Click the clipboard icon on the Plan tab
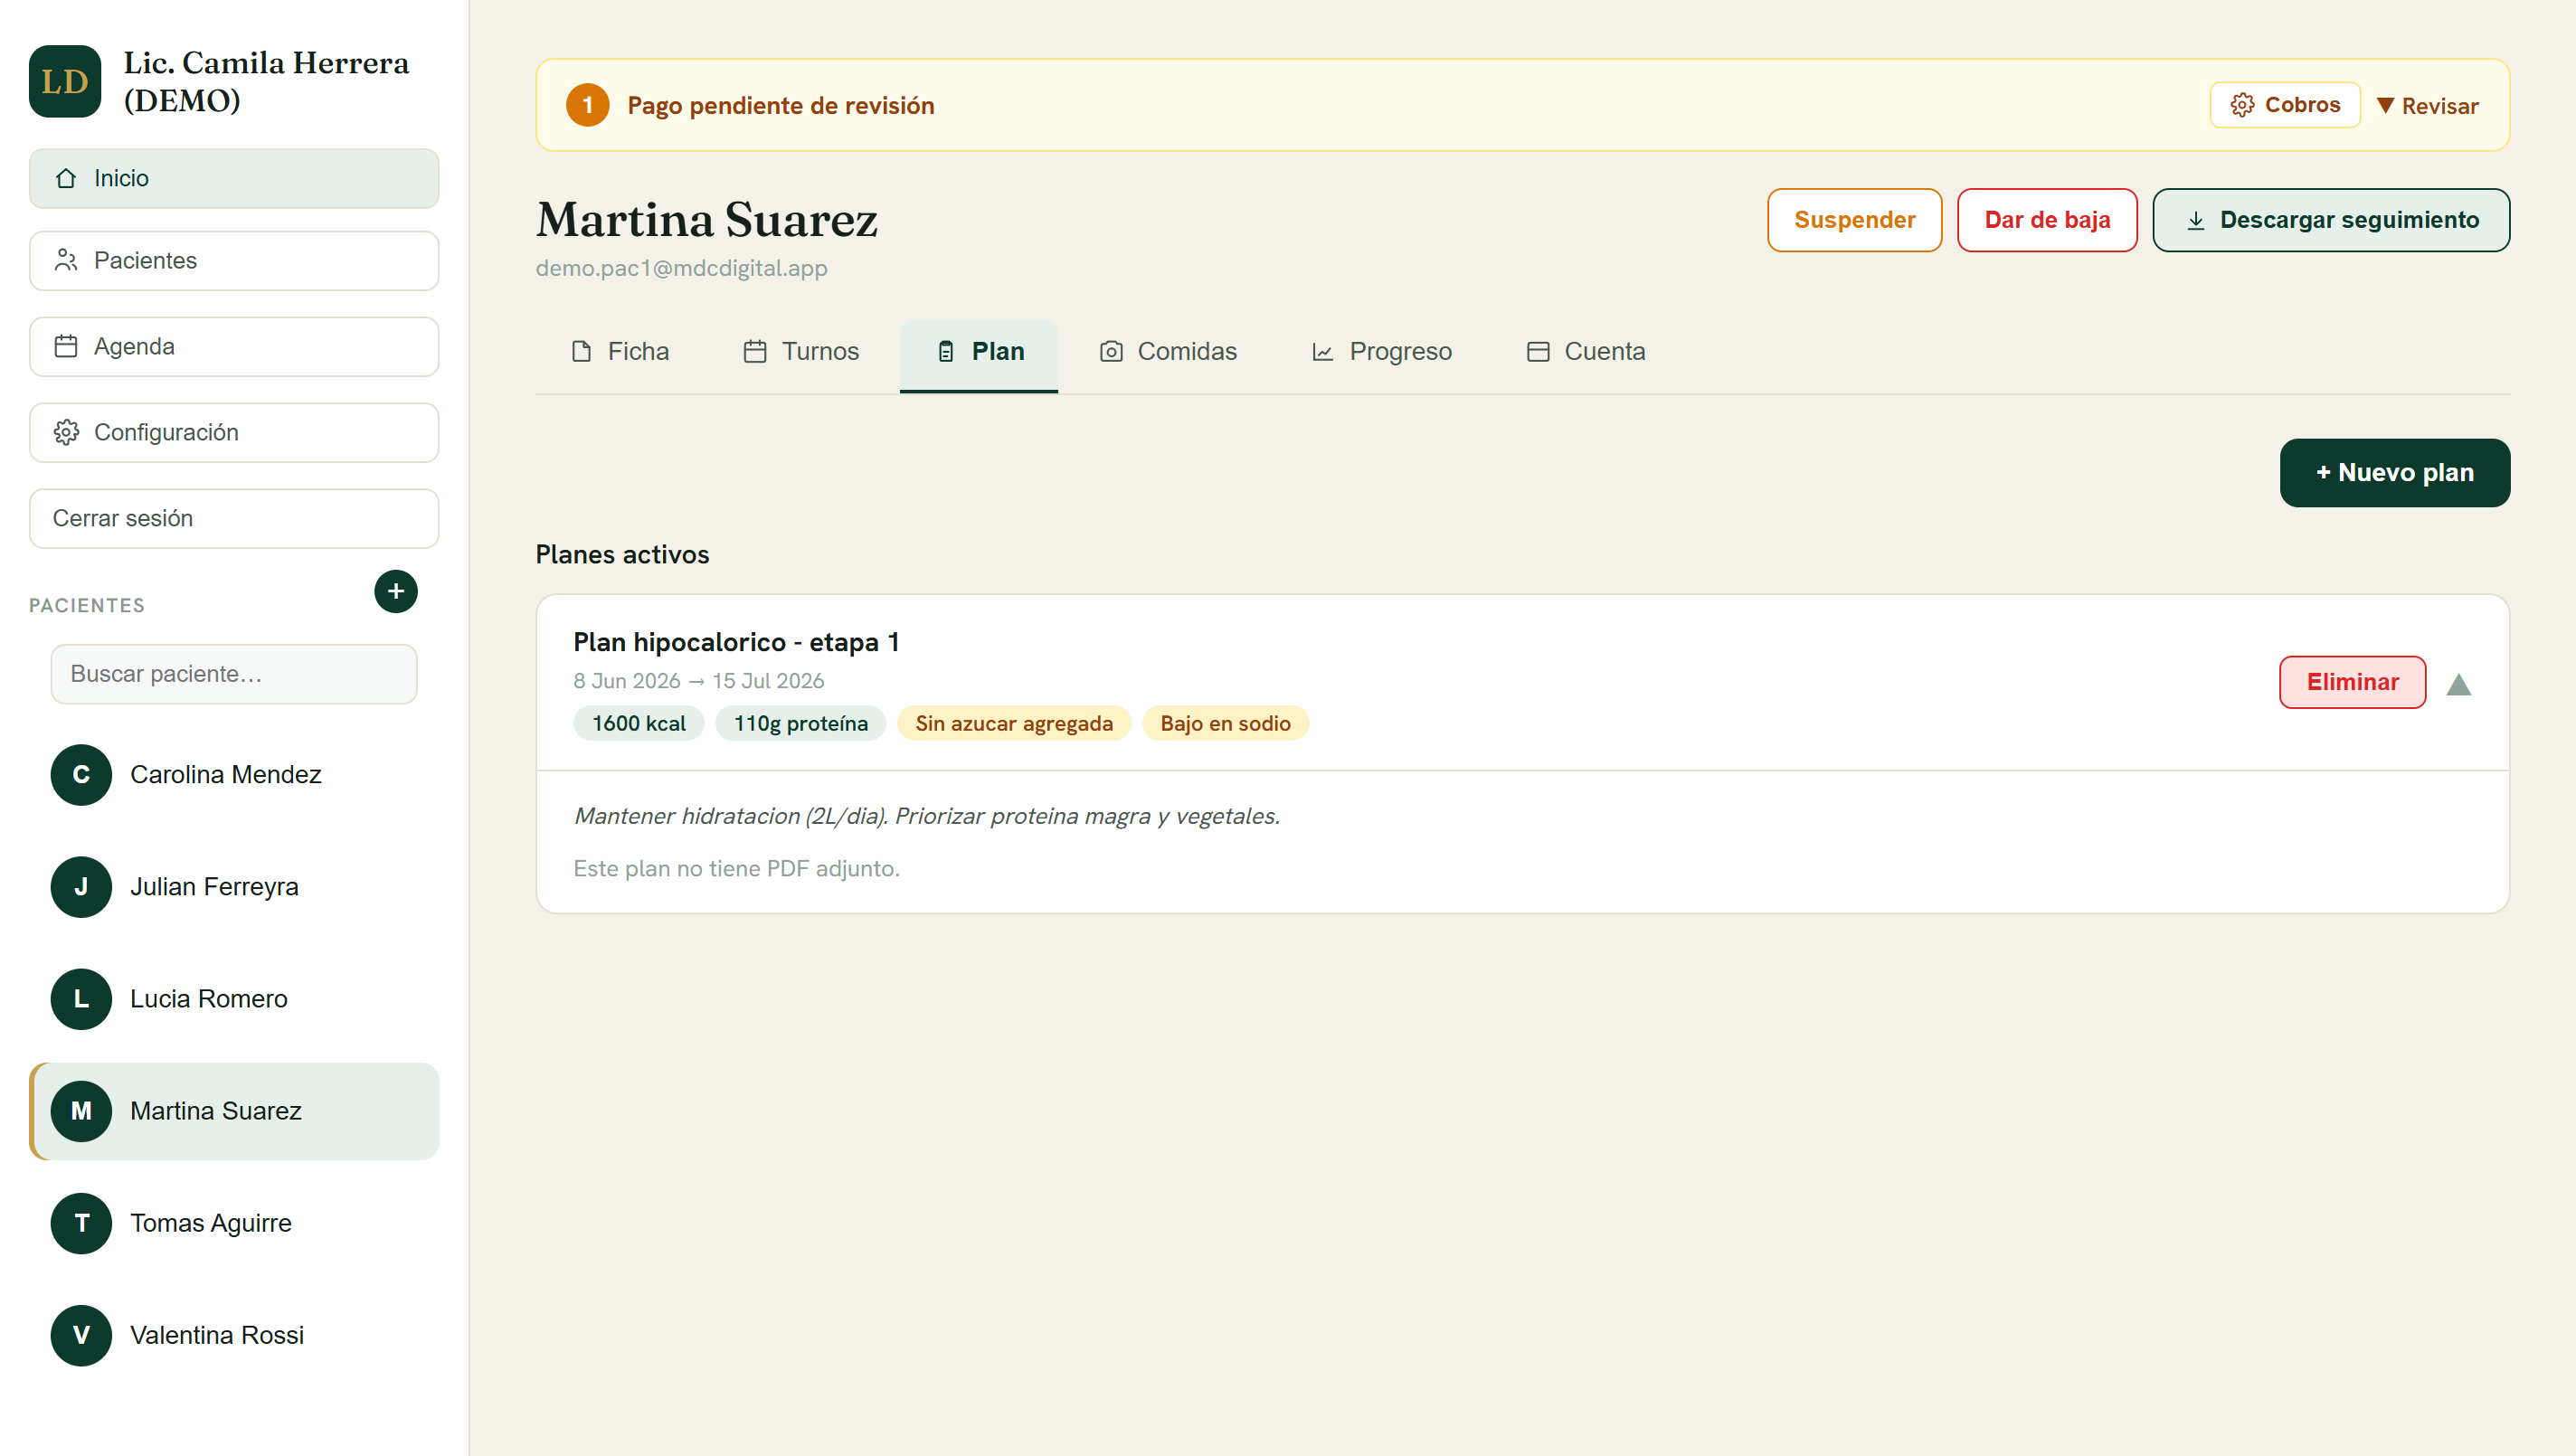The height and width of the screenshot is (1456, 2576). coord(945,351)
